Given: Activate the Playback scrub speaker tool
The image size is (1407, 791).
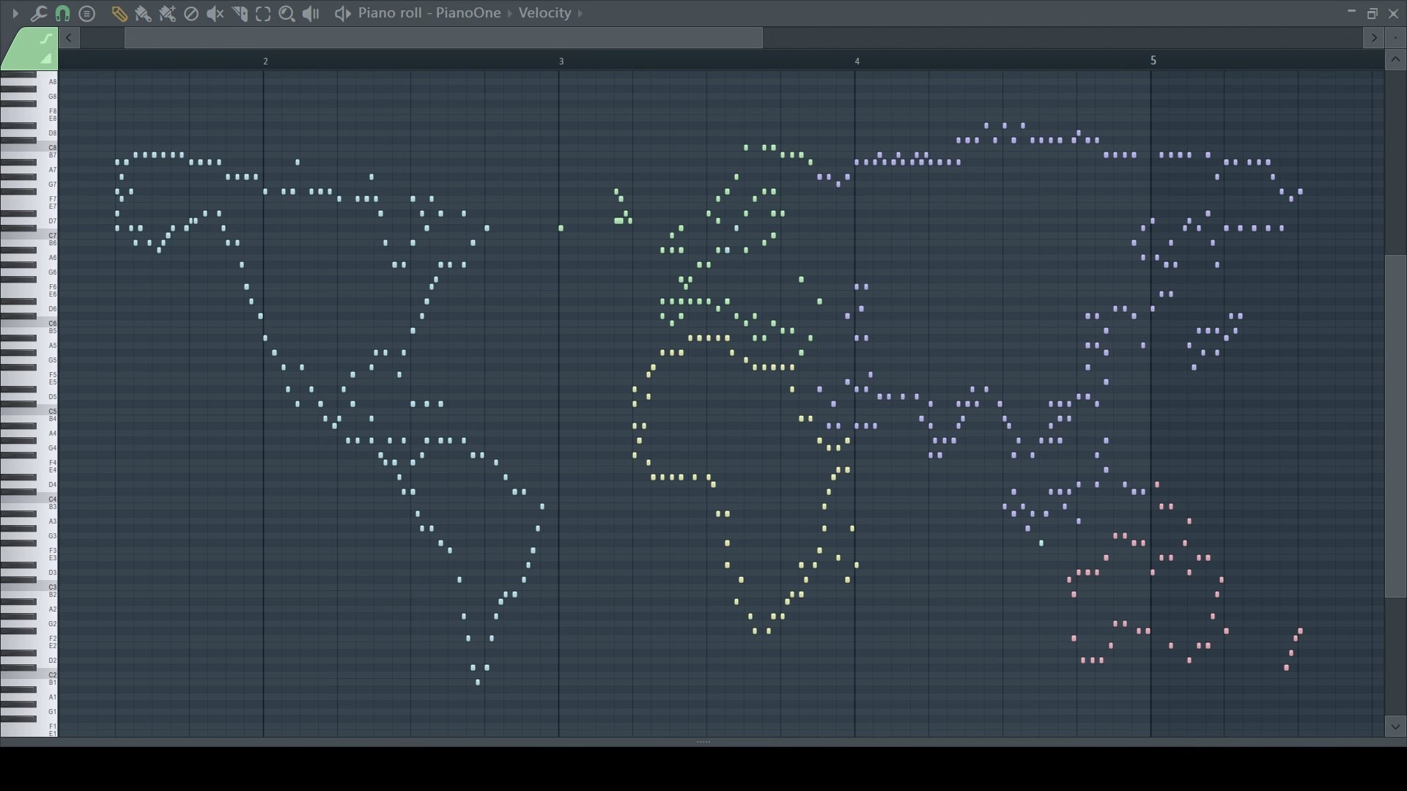Looking at the screenshot, I should tap(311, 13).
